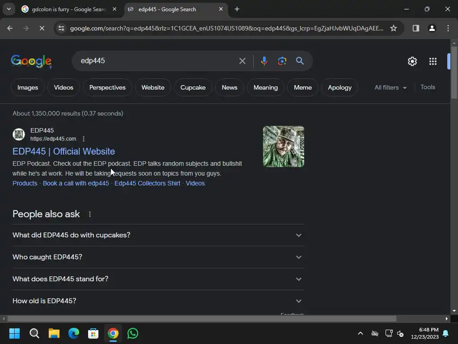
Task: Expand 'What does EDP445 stand for?'
Action: click(158, 279)
